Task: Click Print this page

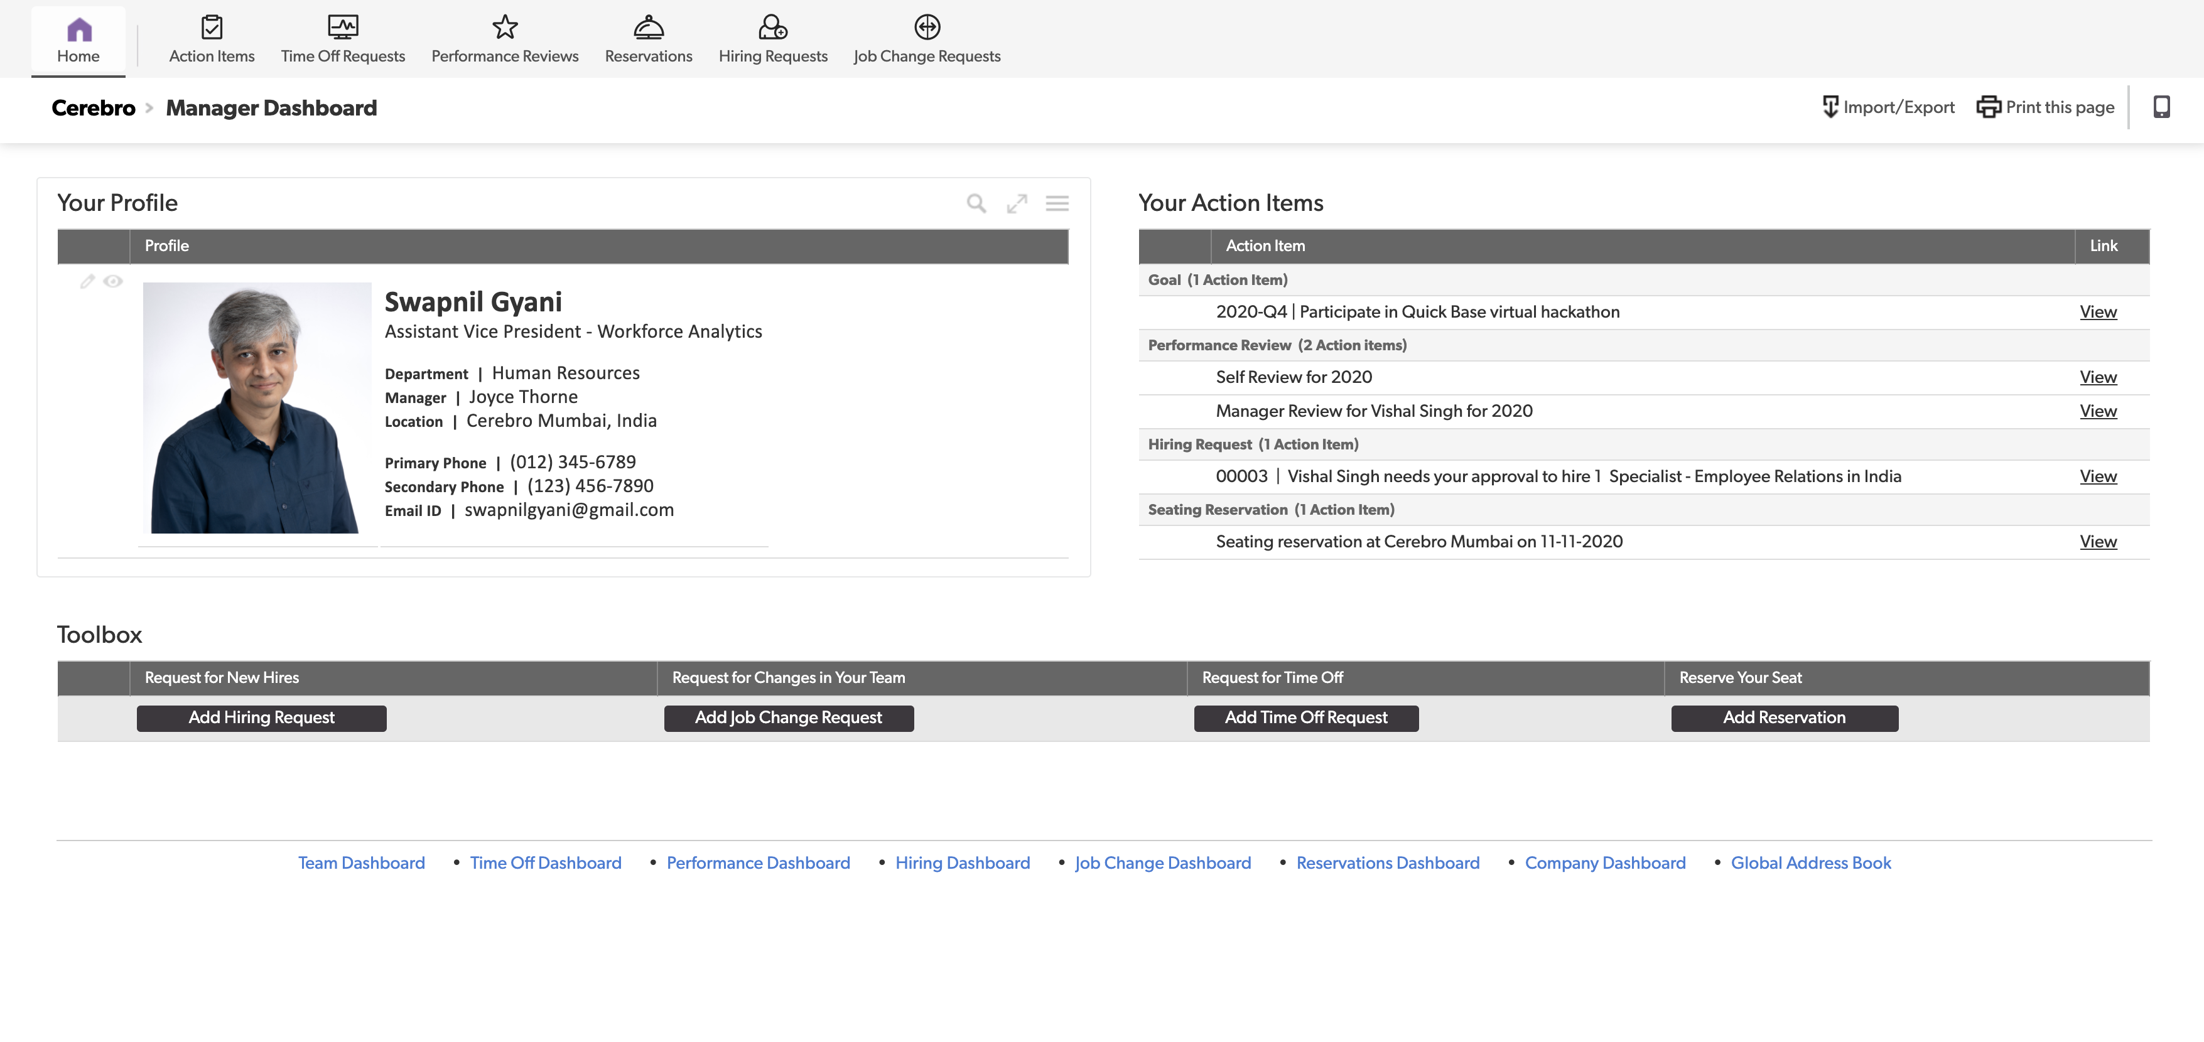Action: coord(2046,107)
